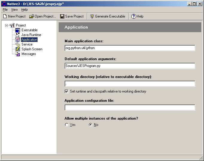Click the NativeJ title bar icon
204x161 pixels.
pos(4,4)
